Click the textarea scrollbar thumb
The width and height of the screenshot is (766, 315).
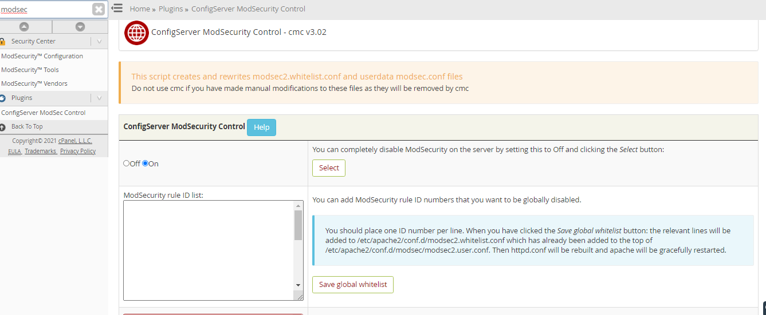click(298, 225)
